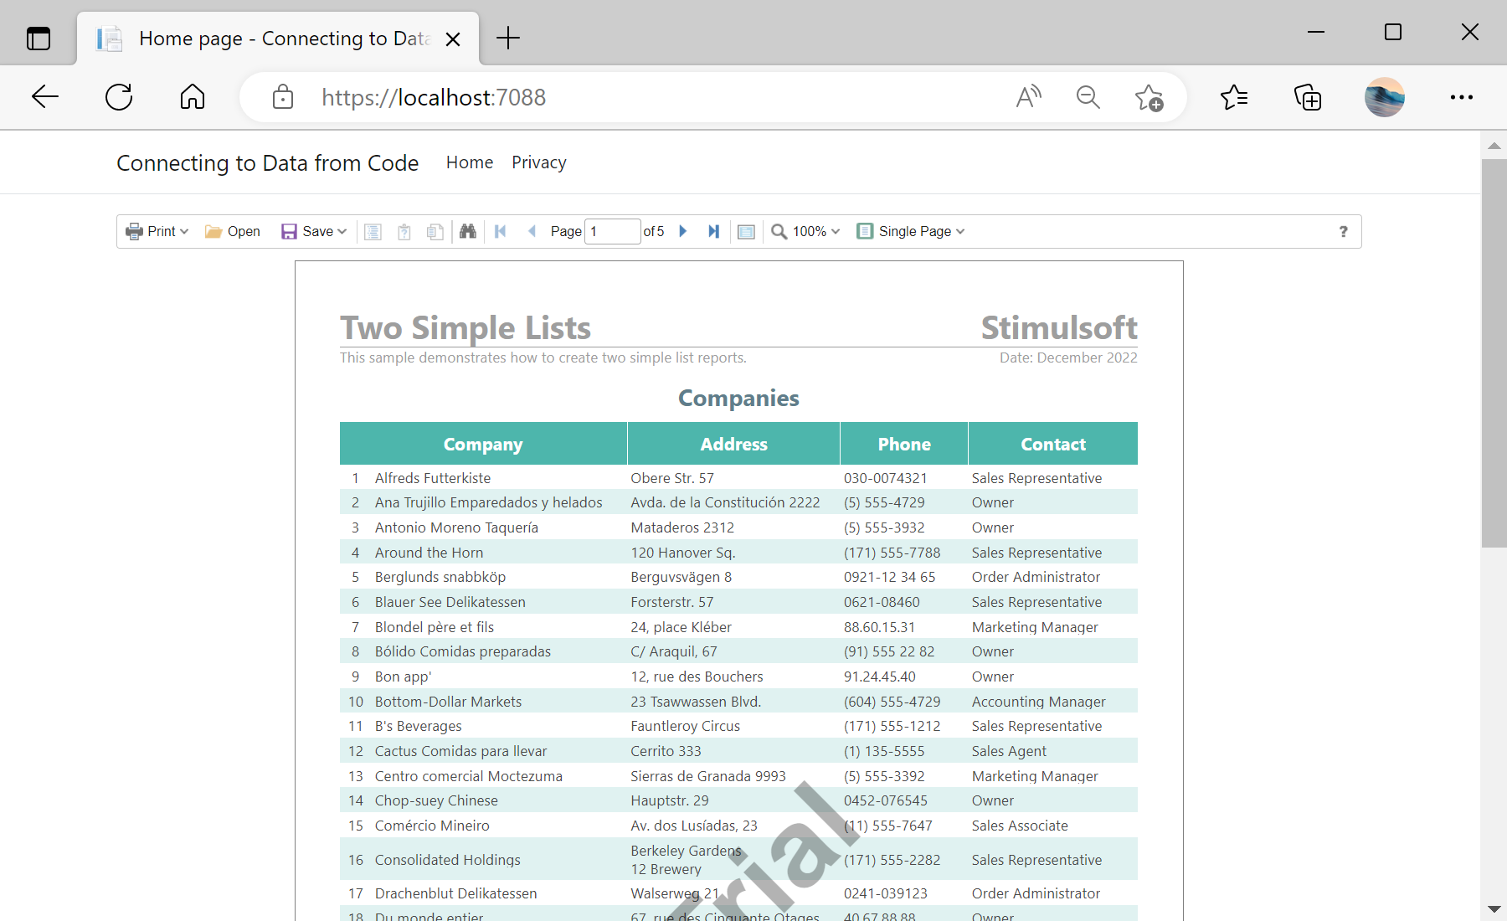Click the page number input field
The width and height of the screenshot is (1507, 921).
[x=612, y=232]
